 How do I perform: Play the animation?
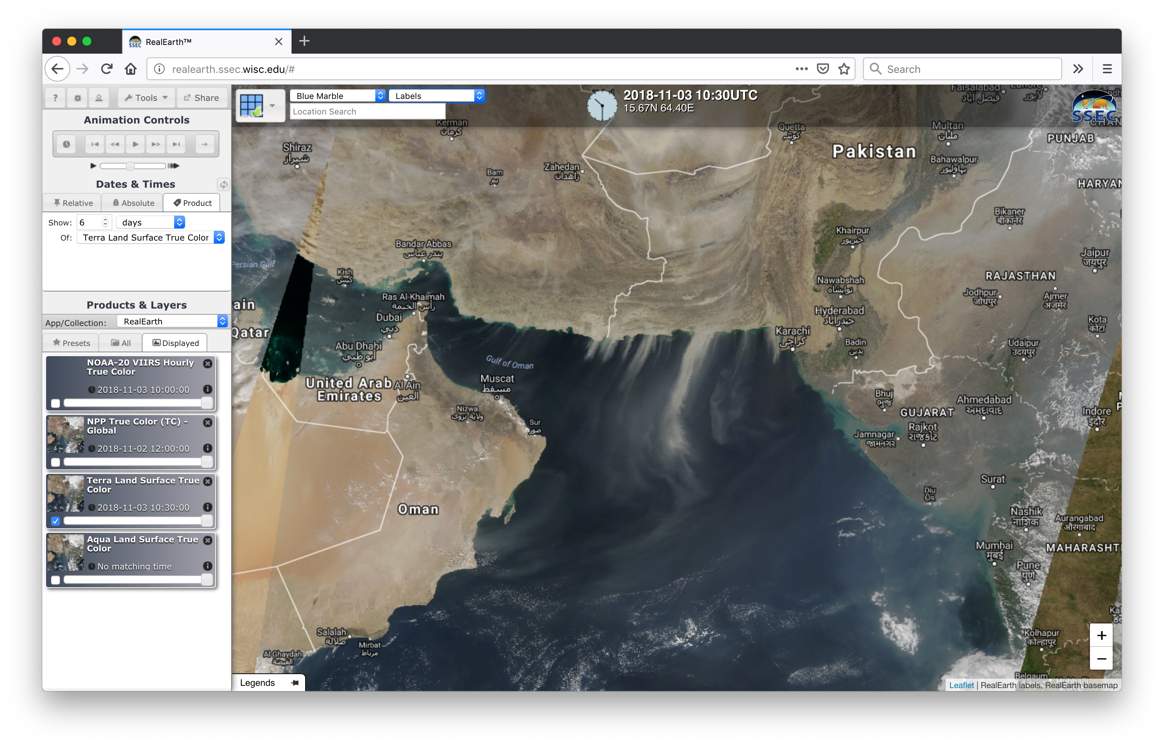135,144
